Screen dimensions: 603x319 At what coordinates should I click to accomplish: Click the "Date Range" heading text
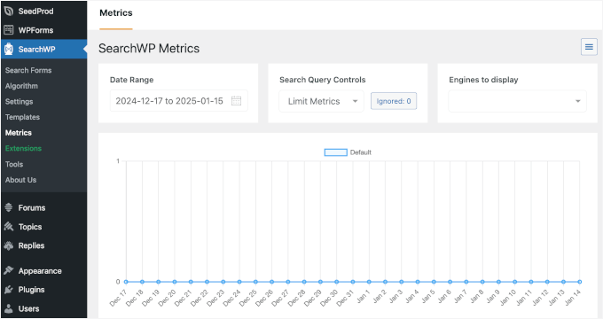131,80
